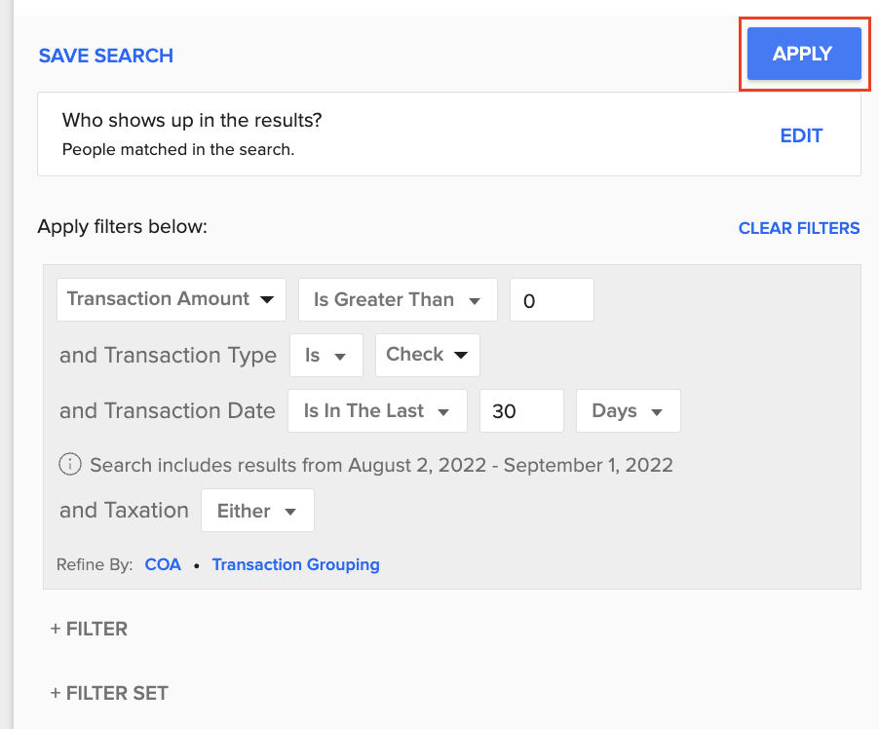879x729 pixels.
Task: Open the Transaction Amount field dropdown
Action: point(172,299)
